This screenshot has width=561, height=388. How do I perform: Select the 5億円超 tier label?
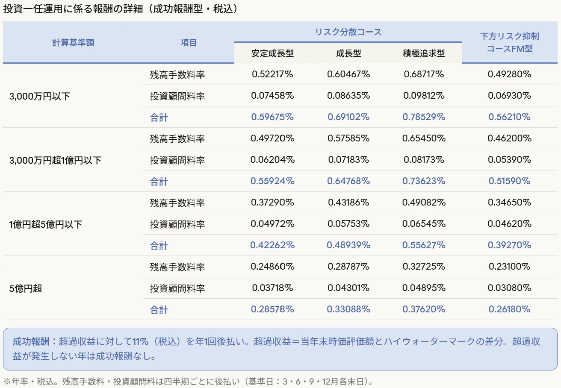coord(26,288)
